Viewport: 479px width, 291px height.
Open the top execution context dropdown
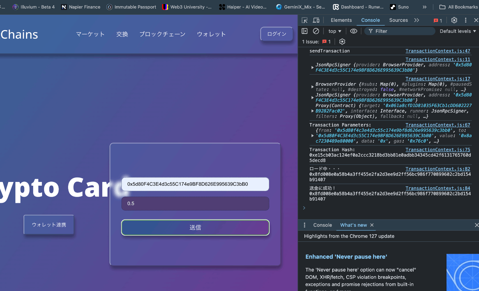(334, 31)
